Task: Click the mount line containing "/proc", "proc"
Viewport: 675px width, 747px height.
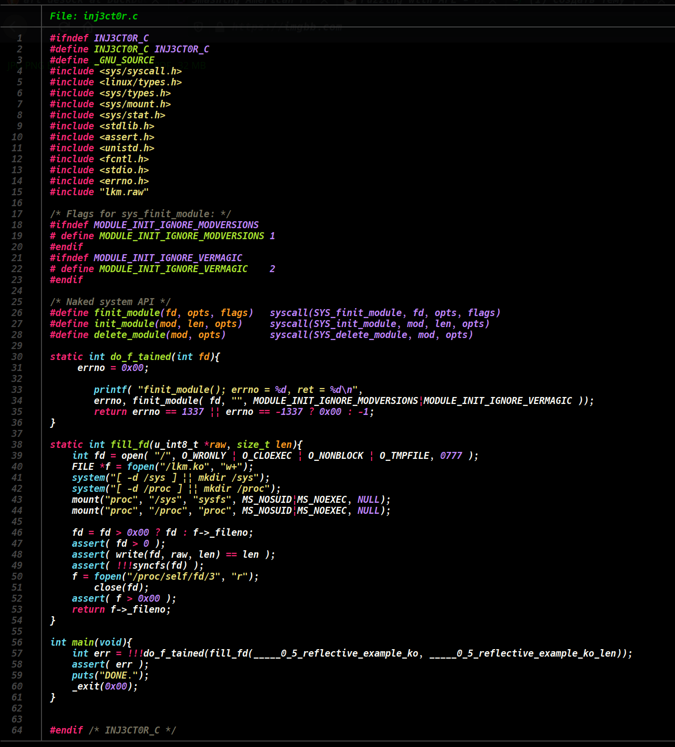Action: [231, 510]
